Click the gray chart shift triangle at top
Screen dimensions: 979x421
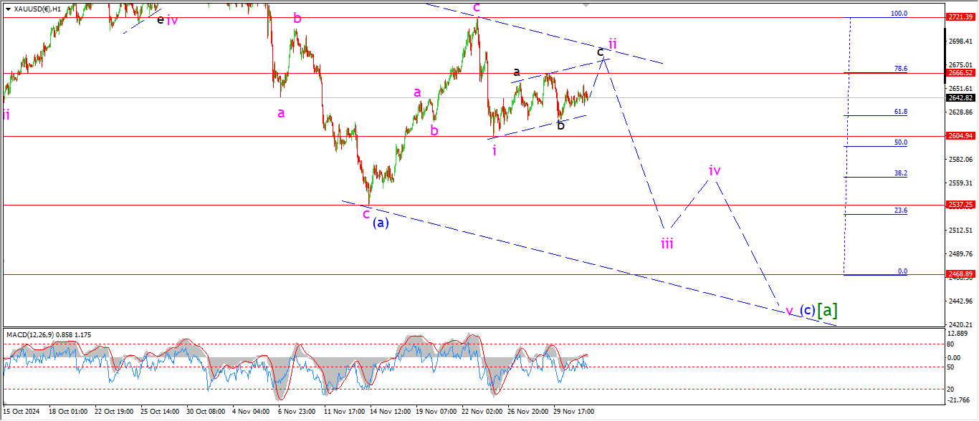[587, 5]
